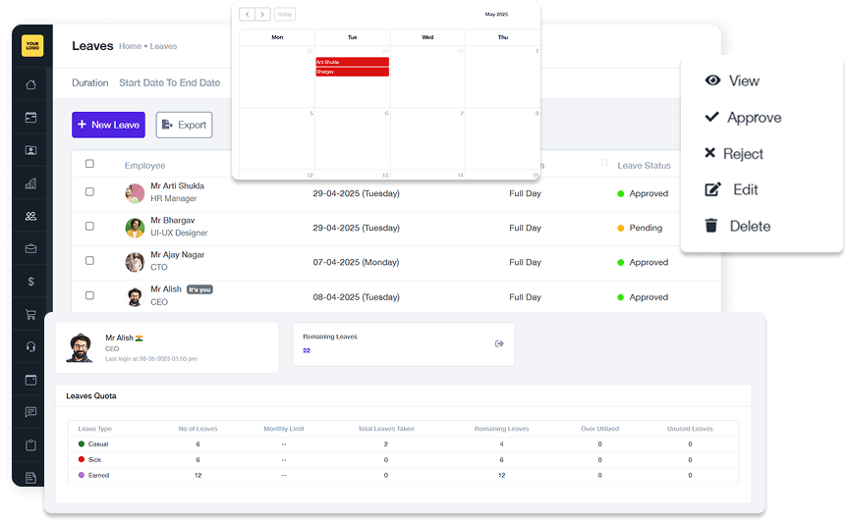
Task: Click the New Leave button
Action: point(108,125)
